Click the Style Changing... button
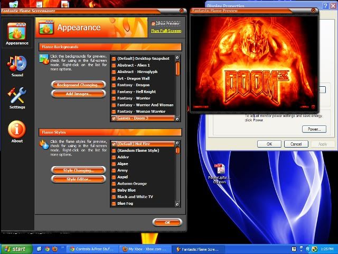Image resolution: width=338 pixels, height=254 pixels. click(x=79, y=170)
